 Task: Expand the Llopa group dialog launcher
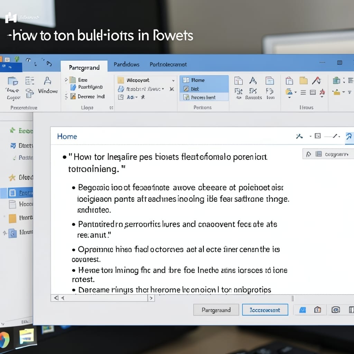coord(111,108)
